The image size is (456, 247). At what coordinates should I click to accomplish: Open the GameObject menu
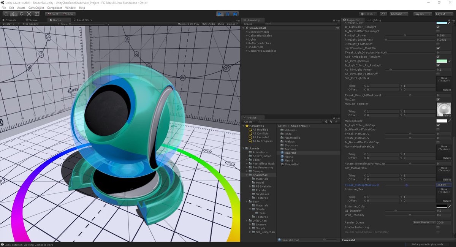[x=36, y=8]
